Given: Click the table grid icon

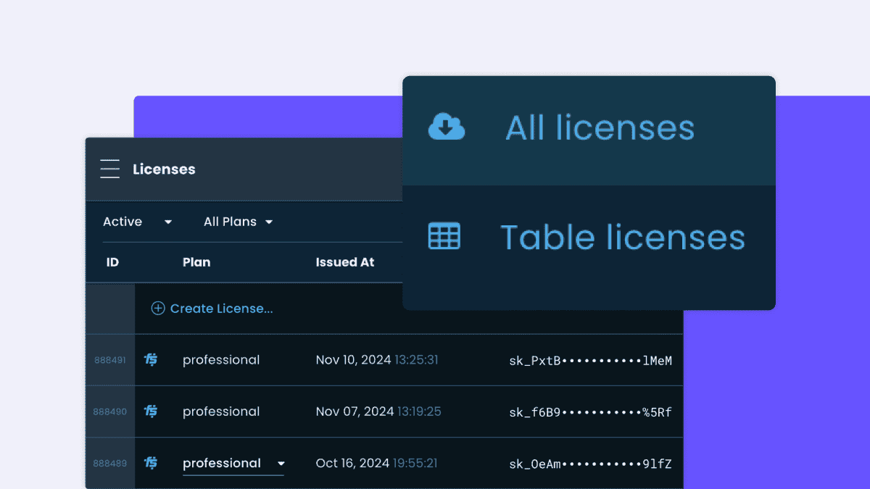Looking at the screenshot, I should [444, 236].
